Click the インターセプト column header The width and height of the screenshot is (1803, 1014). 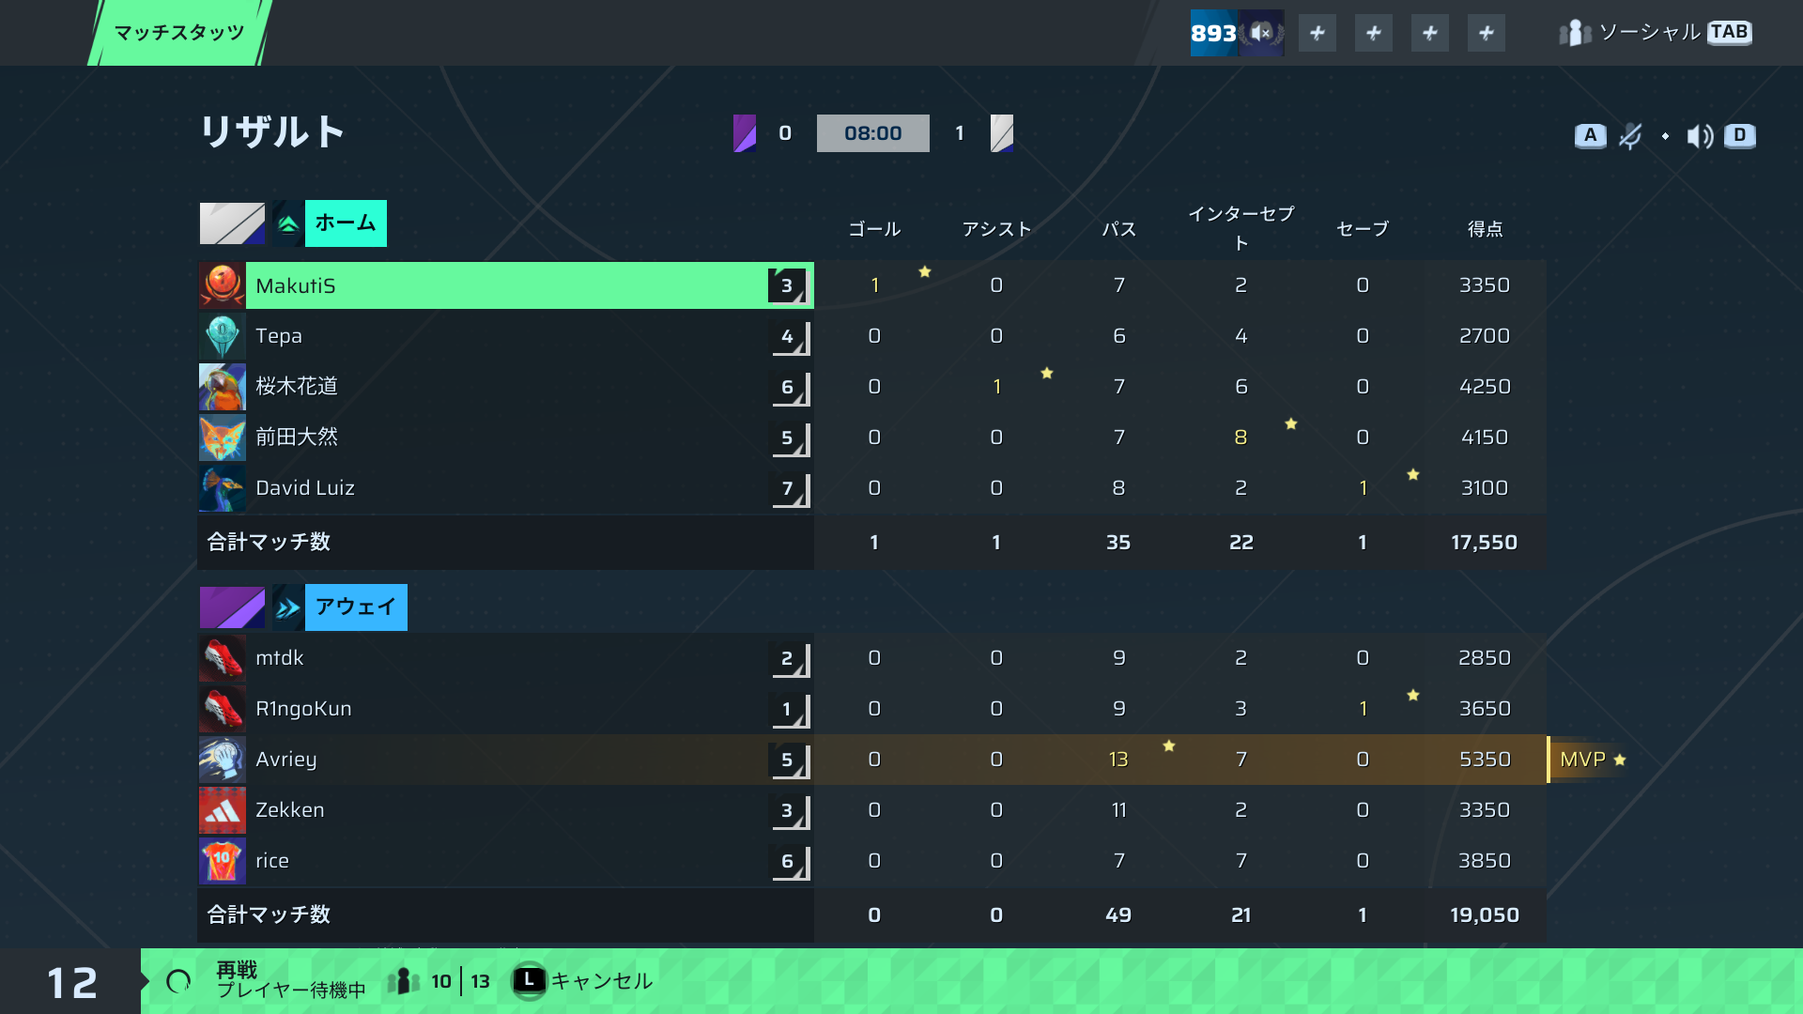click(1241, 228)
